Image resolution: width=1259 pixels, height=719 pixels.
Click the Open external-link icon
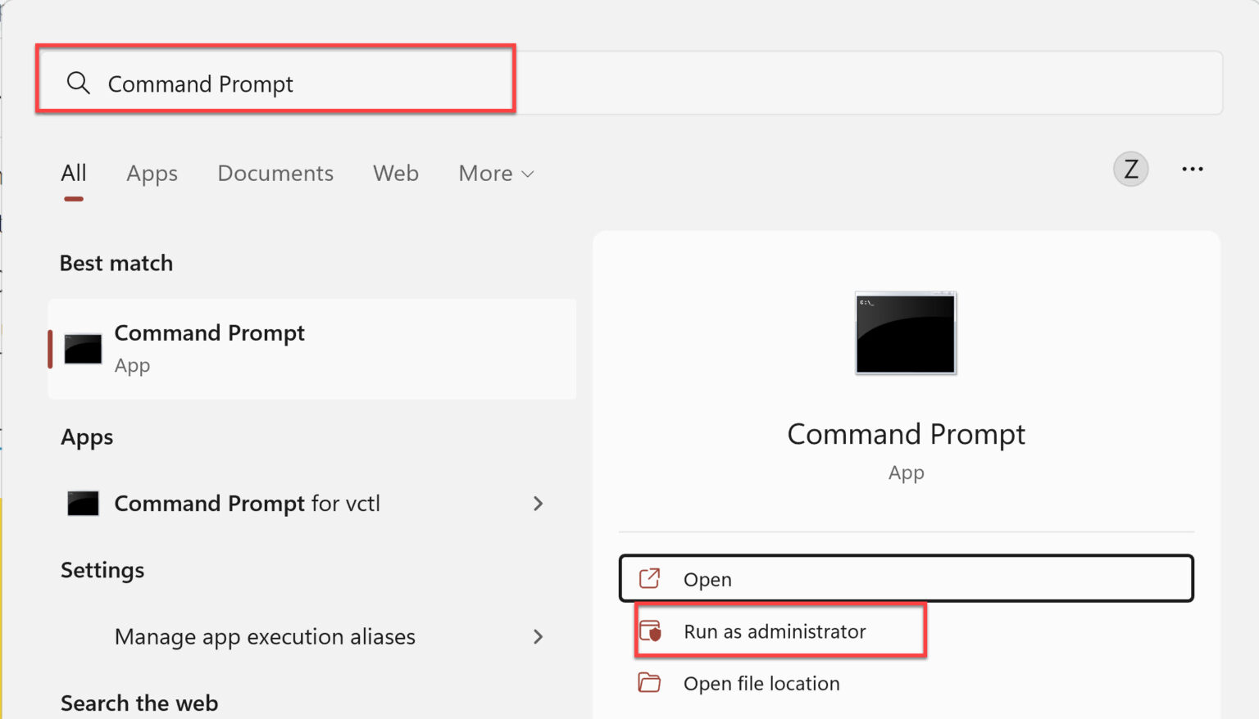(649, 578)
